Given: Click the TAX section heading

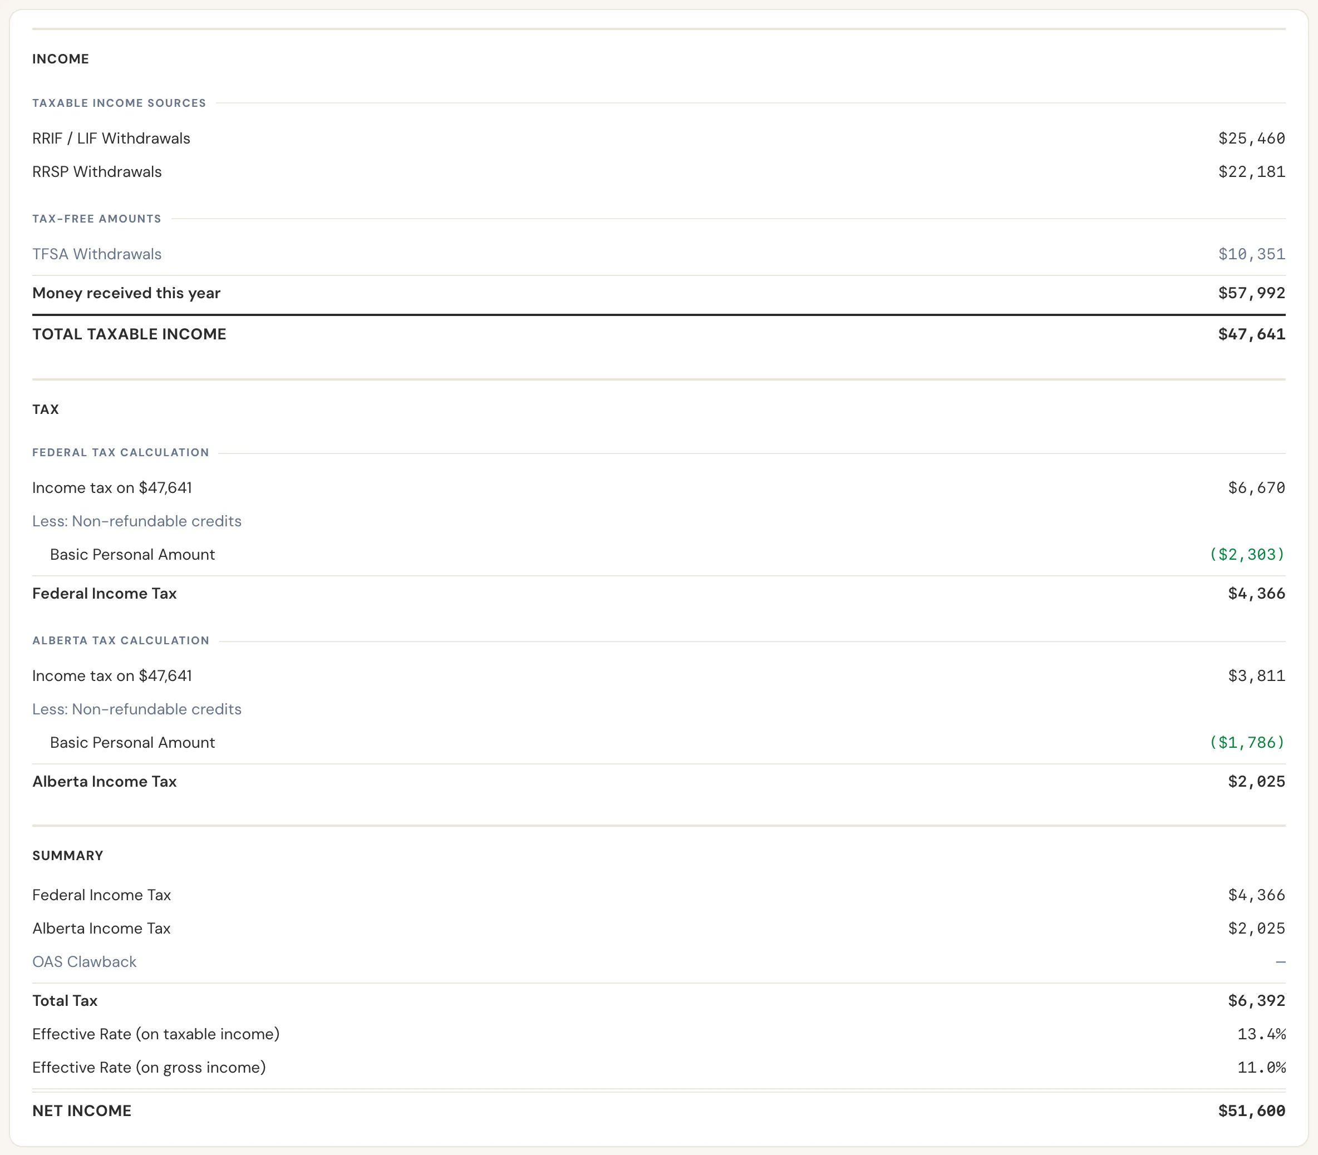Looking at the screenshot, I should (46, 409).
